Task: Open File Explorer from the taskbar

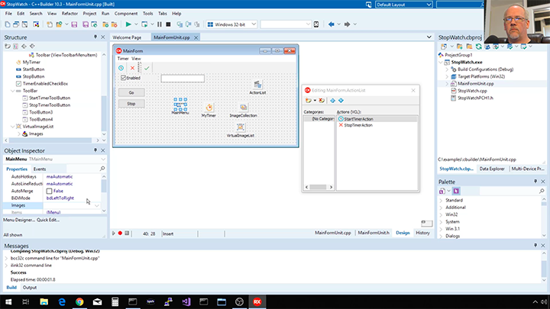Action: (x=44, y=301)
